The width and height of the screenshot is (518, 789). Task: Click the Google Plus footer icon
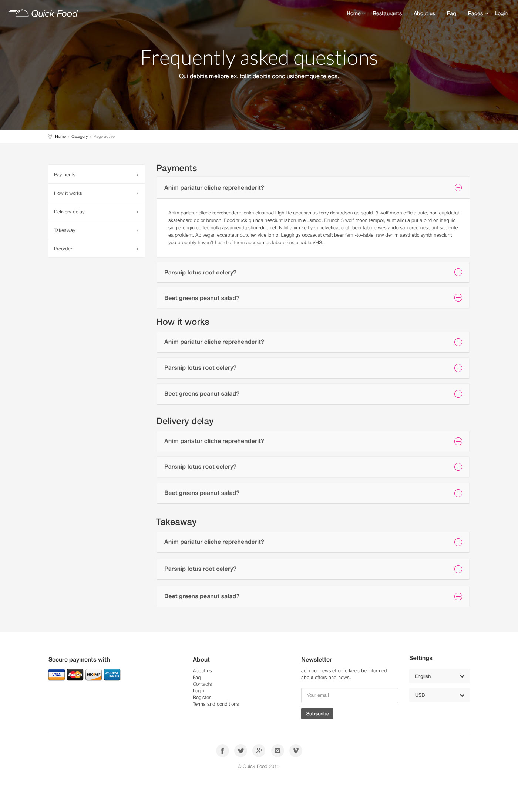click(259, 750)
